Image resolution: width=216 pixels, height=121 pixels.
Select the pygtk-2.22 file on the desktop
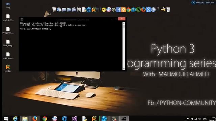(x=8, y=17)
